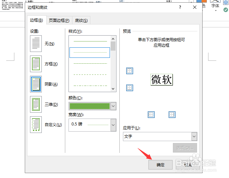Close the 边框和底纹 dialog

195,7
